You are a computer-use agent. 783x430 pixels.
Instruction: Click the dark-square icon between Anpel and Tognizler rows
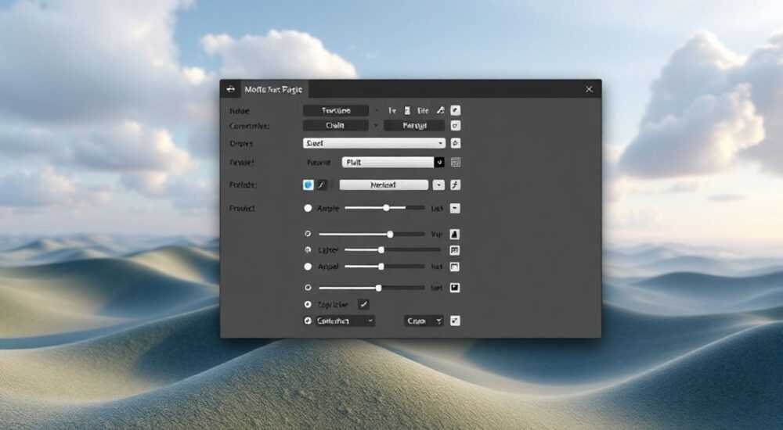coord(454,288)
